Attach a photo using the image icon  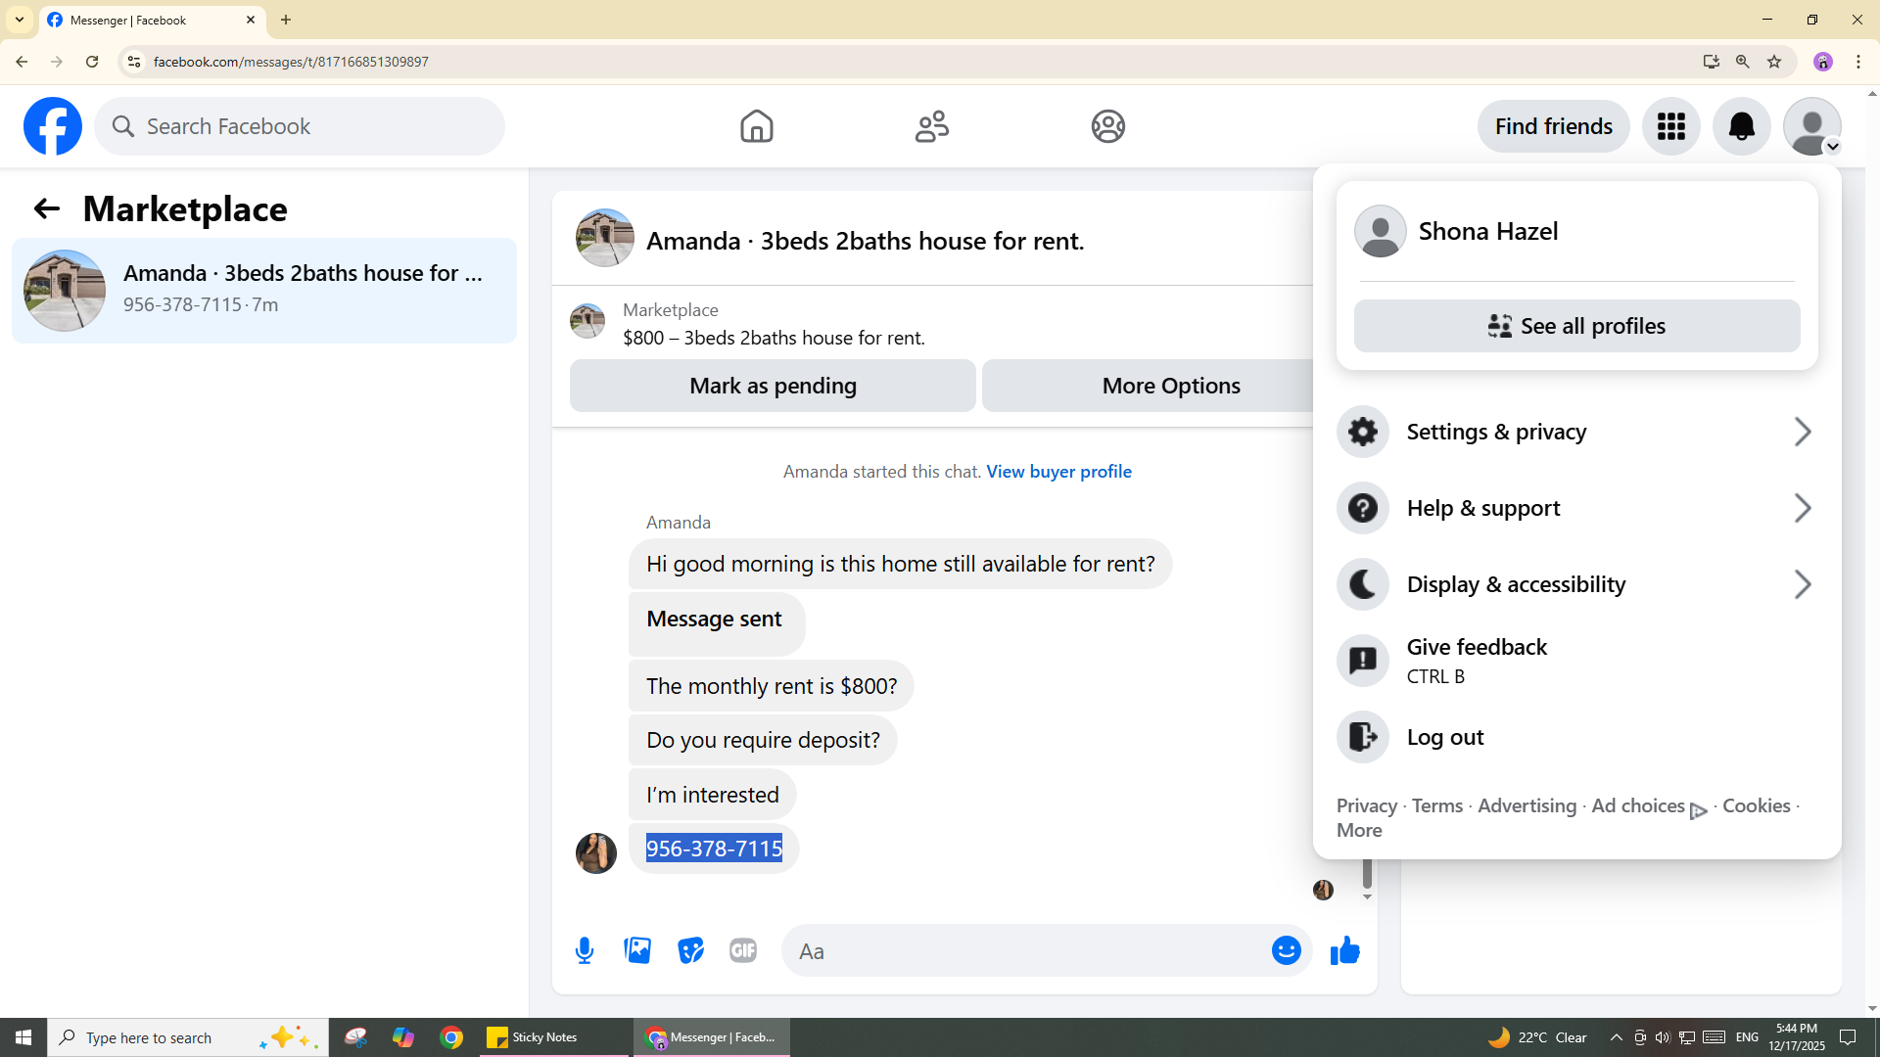[637, 950]
